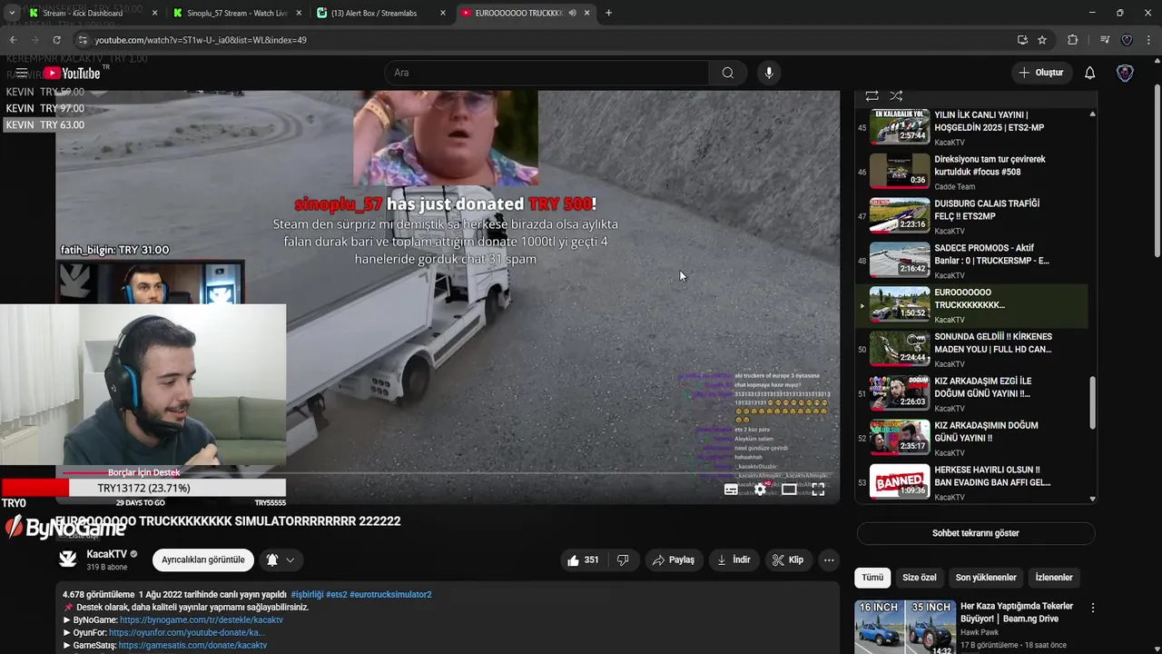Viewport: 1162px width, 654px height.
Task: Open the tab search dropdown arrow
Action: coord(11,13)
